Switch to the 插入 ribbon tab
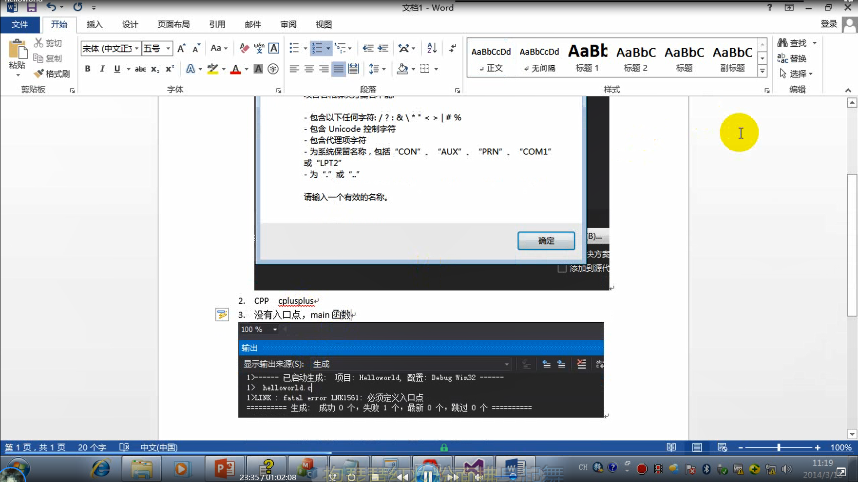 [x=94, y=24]
